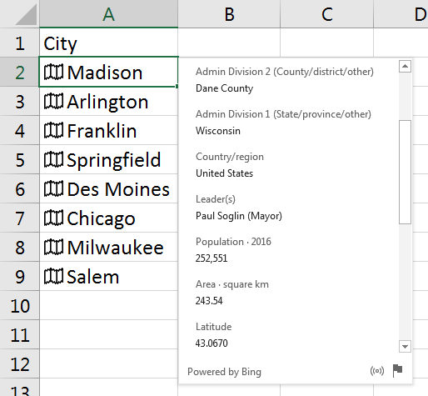Open the data card icon for Arlington
Image resolution: width=428 pixels, height=396 pixels.
coord(53,101)
